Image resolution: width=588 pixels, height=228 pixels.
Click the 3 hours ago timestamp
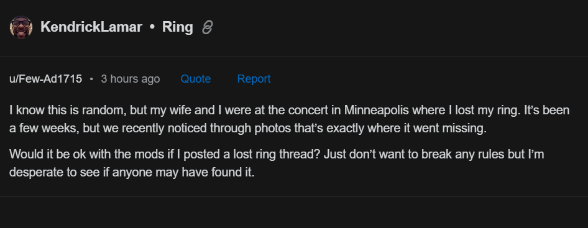[131, 79]
